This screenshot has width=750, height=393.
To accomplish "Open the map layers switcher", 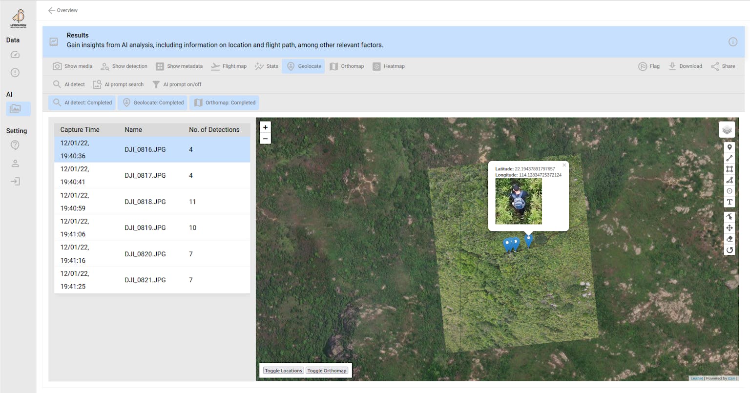I will 728,129.
